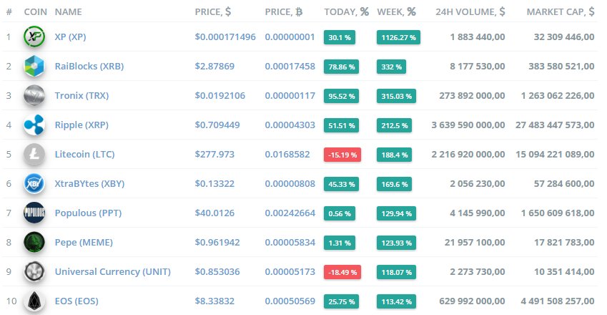Open the XtraBYtes (XBY) coin link

tap(89, 184)
